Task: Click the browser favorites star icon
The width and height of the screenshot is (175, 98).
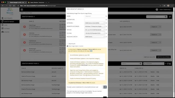Action: (x=160, y=5)
